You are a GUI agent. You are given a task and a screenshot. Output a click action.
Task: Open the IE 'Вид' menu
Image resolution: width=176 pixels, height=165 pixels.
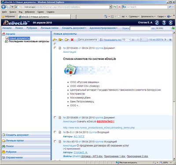tap(21, 12)
